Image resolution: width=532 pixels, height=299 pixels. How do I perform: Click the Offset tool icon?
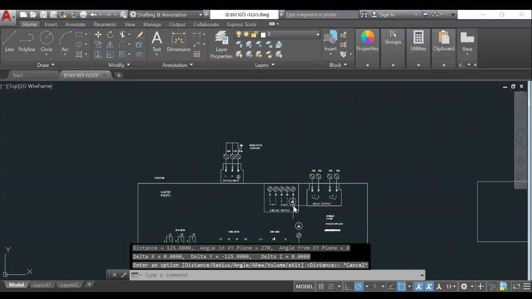[x=140, y=54]
